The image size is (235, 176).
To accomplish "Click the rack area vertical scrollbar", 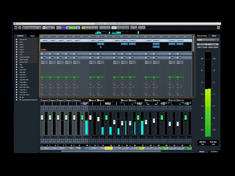I will 193,43.
